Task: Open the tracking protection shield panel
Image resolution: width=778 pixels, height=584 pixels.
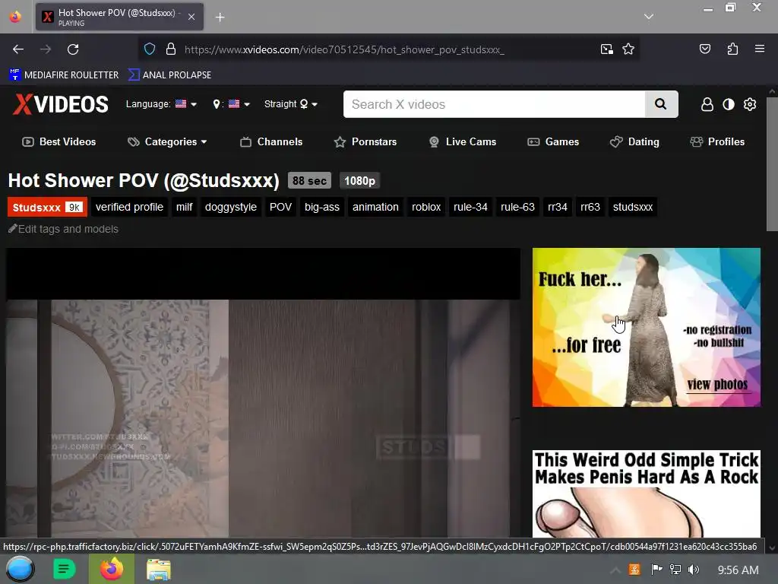Action: (x=150, y=49)
